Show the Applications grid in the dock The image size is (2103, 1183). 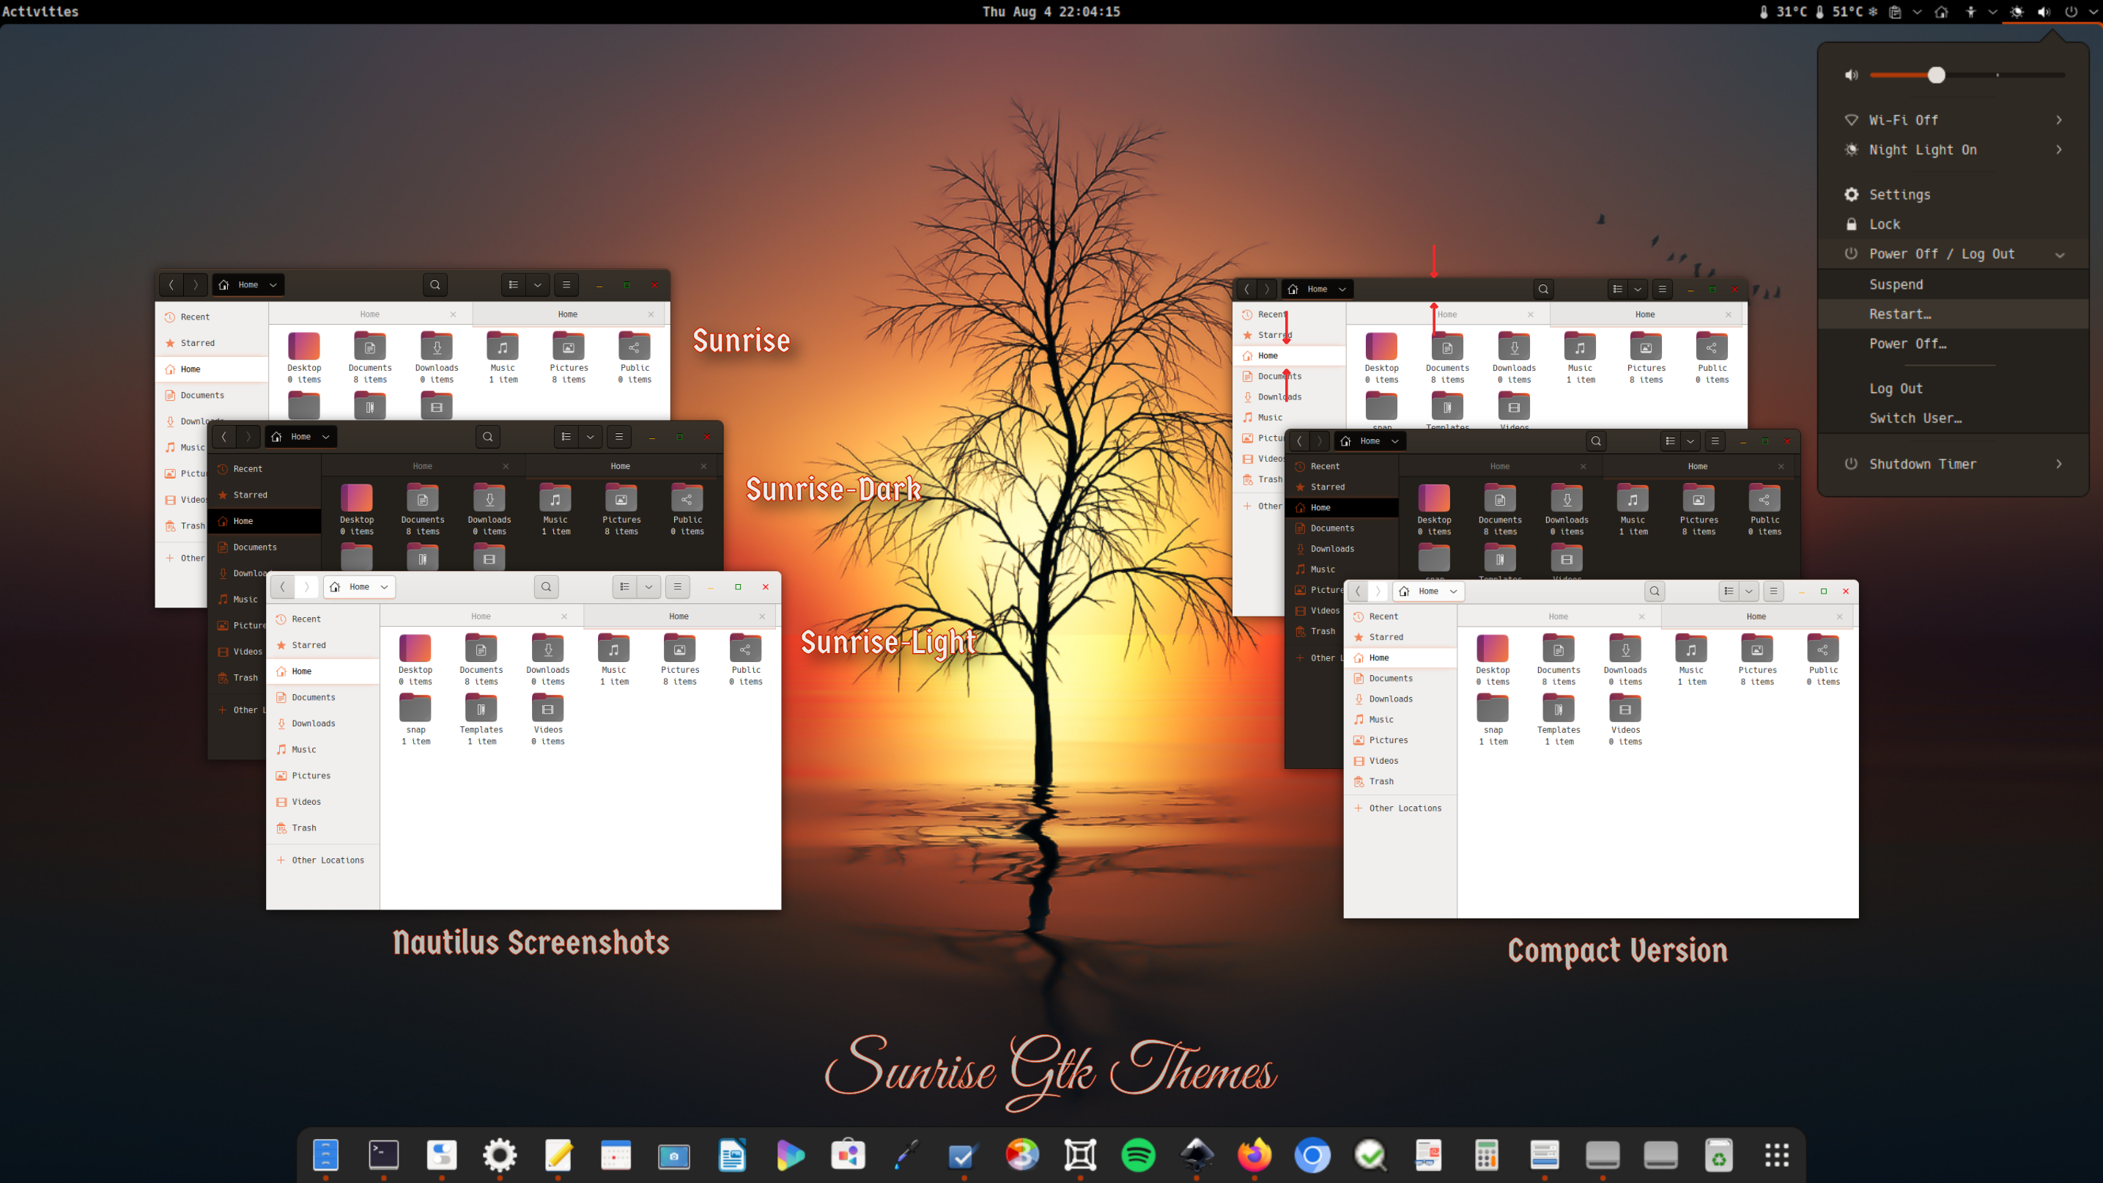coord(1777,1154)
